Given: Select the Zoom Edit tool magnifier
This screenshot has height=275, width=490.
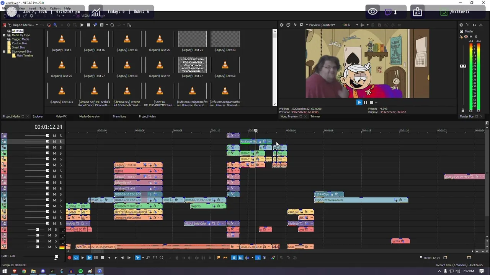Looking at the screenshot, I should click(x=162, y=258).
